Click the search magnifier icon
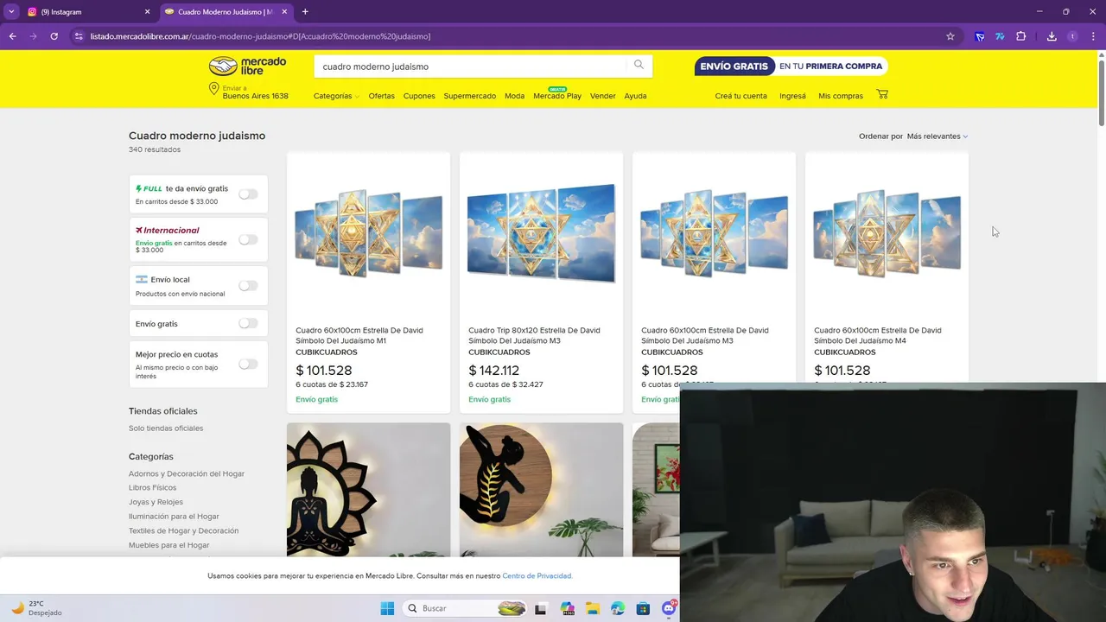Screen dimensions: 1106x622 pos(639,65)
